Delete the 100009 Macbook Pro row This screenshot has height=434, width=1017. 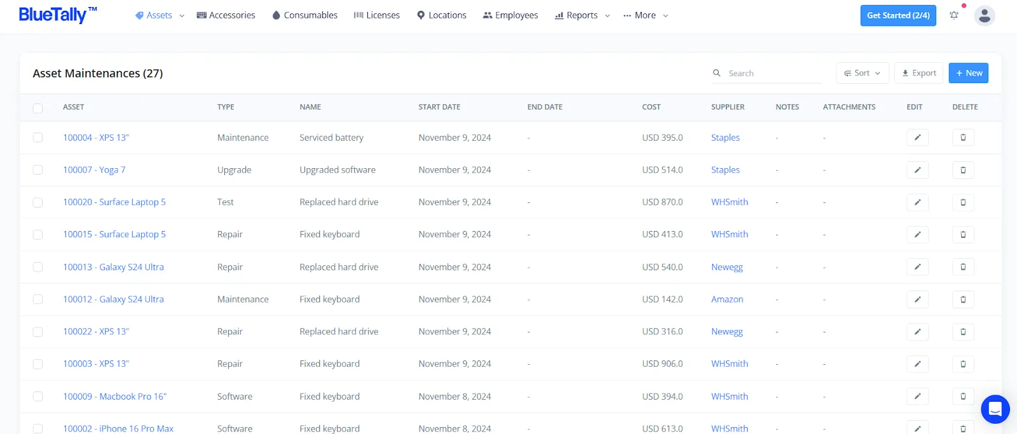[x=963, y=397]
